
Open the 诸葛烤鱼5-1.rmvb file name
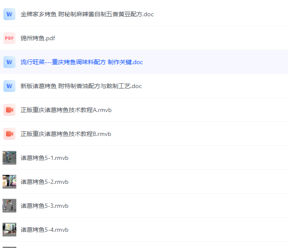(x=45, y=158)
